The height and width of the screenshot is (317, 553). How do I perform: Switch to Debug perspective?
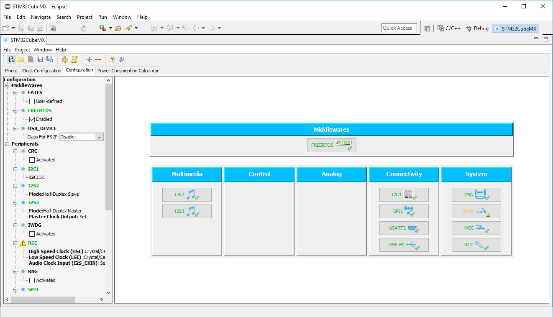477,28
